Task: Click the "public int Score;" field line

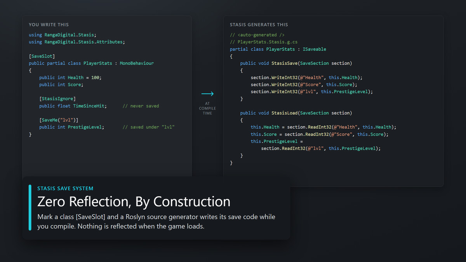Action: point(61,85)
